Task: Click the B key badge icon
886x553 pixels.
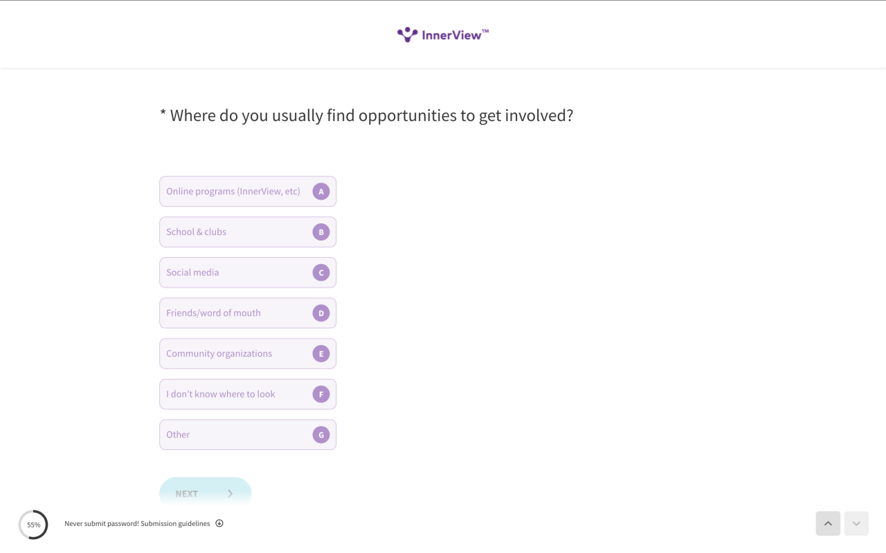Action: (x=321, y=232)
